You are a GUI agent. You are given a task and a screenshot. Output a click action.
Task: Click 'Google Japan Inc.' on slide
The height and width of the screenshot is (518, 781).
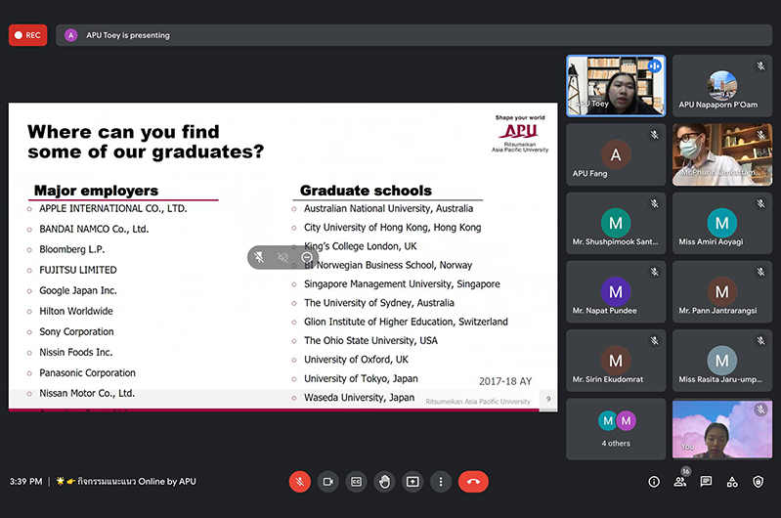click(77, 290)
